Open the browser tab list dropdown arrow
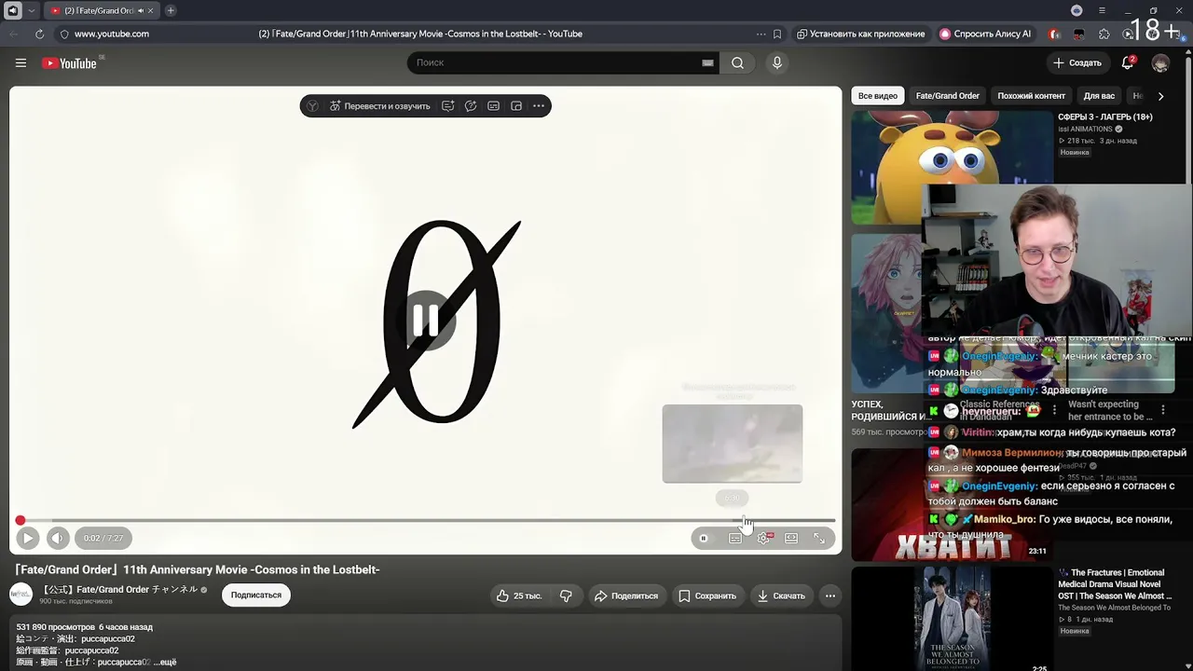 pyautogui.click(x=32, y=10)
